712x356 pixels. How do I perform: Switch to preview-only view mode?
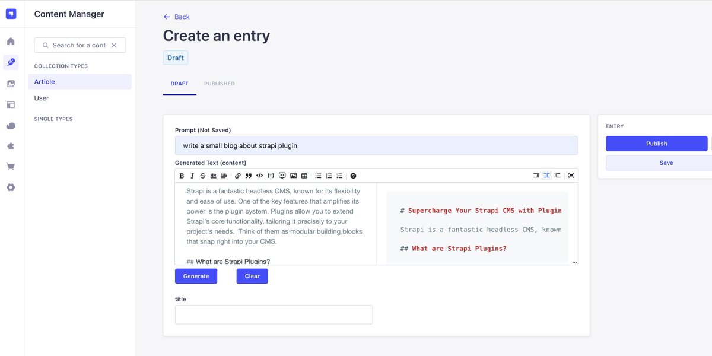(x=557, y=176)
